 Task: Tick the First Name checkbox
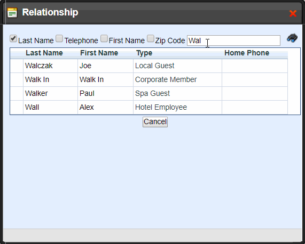click(x=104, y=38)
